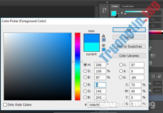Enable Only Web Colors checkbox
The image size is (163, 113).
pos(5,105)
